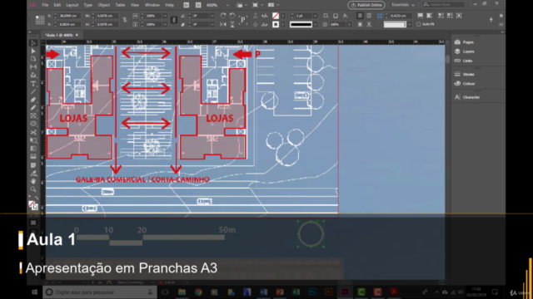This screenshot has height=299, width=533.
Task: Open the Arrange Documents dropdown
Action: click(x=274, y=5)
